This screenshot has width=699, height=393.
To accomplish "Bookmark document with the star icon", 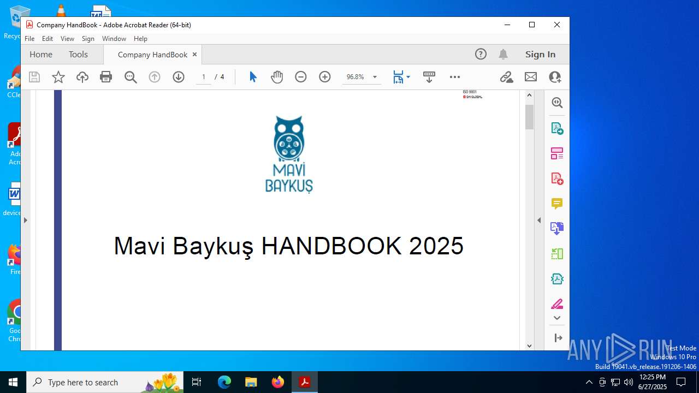I will pyautogui.click(x=58, y=77).
